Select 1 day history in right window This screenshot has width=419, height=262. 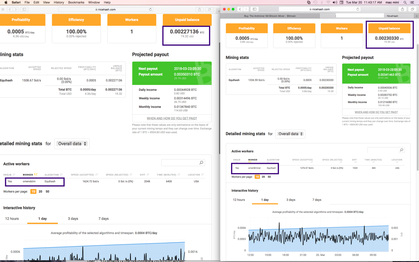265,200
